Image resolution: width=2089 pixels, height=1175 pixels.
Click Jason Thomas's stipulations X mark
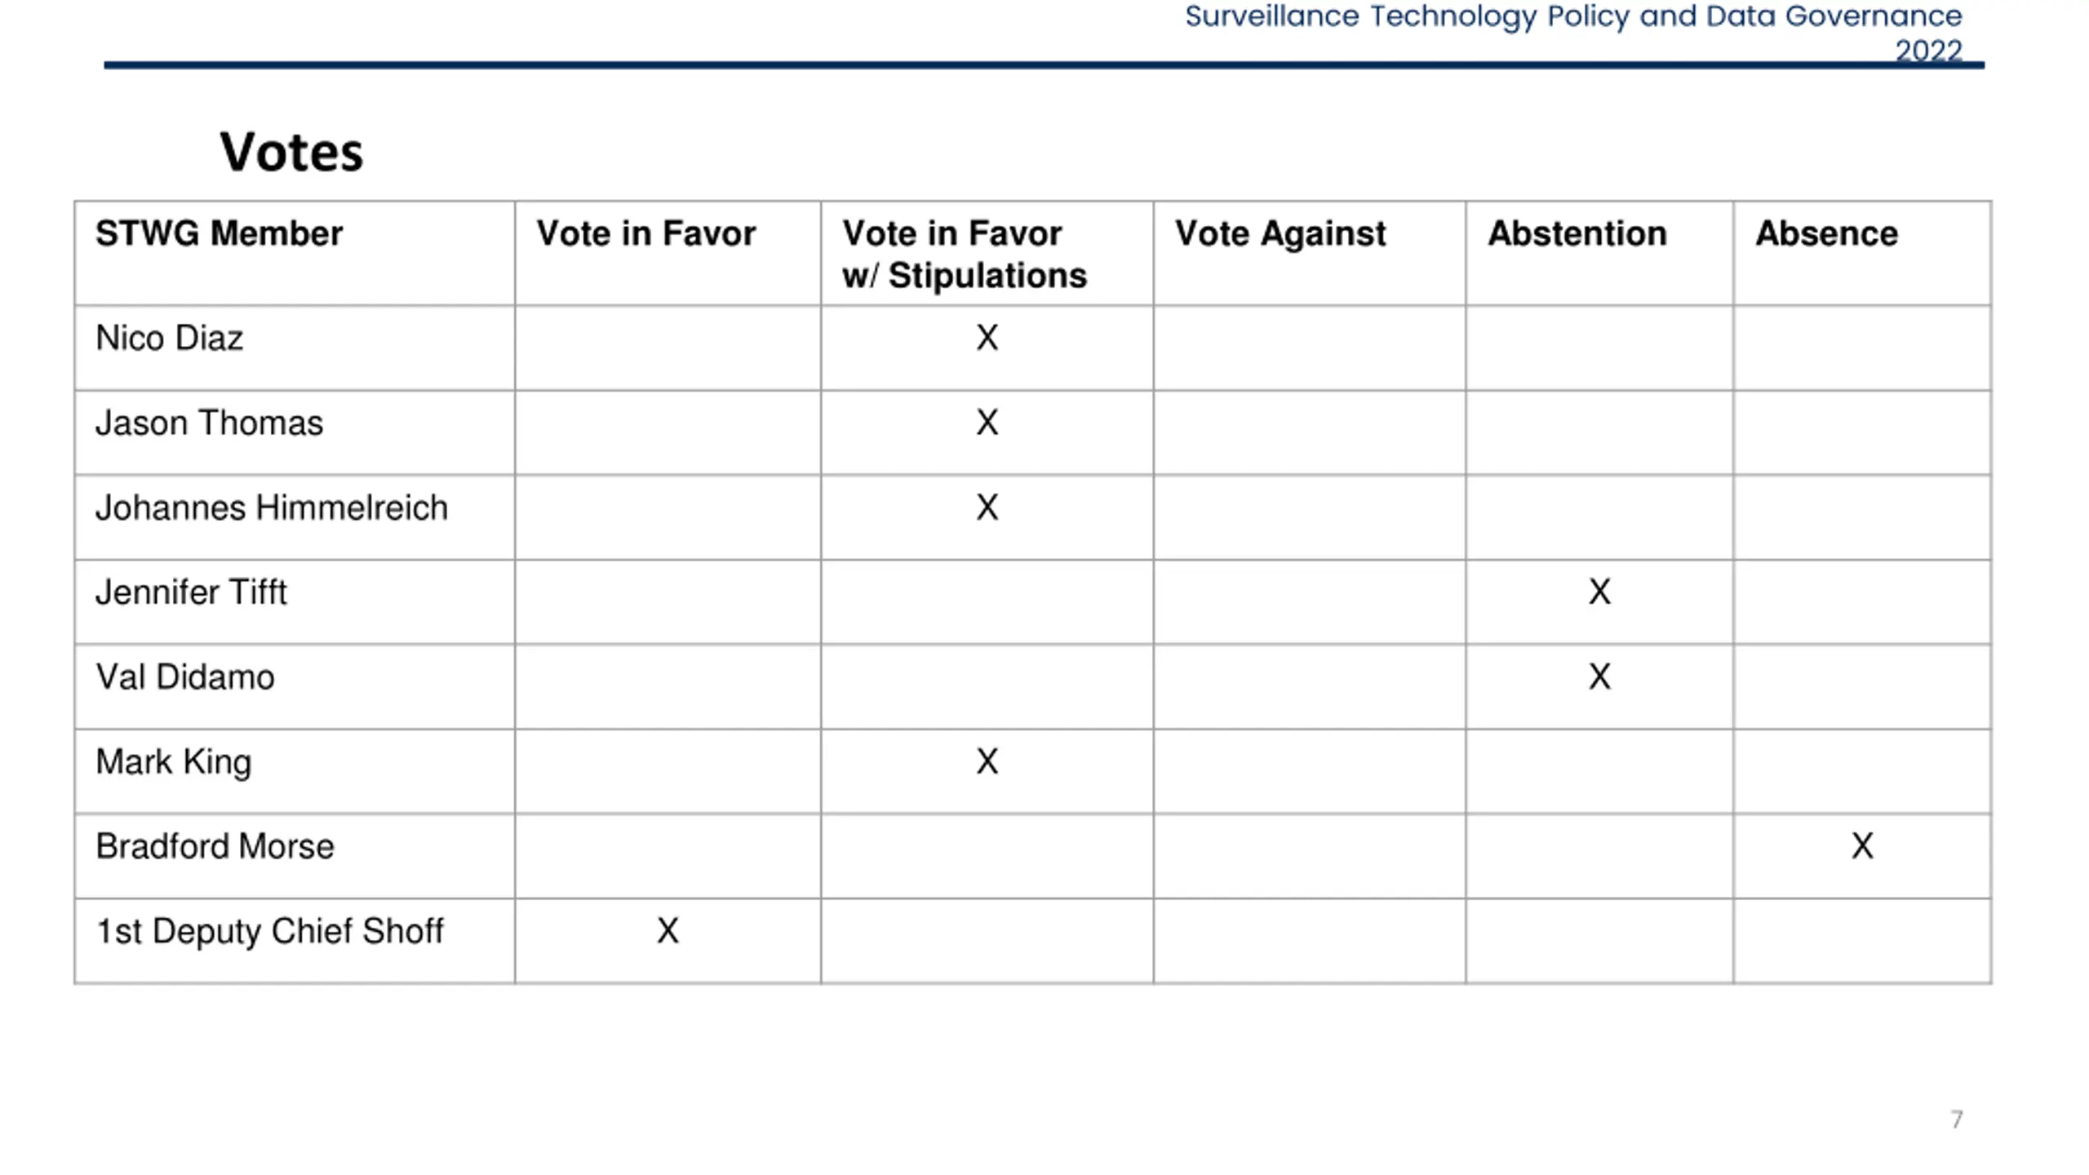pyautogui.click(x=987, y=423)
